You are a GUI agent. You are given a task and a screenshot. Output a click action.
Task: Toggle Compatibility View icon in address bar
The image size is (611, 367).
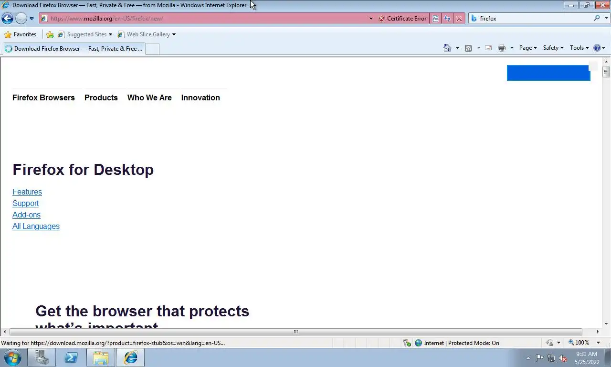435,19
